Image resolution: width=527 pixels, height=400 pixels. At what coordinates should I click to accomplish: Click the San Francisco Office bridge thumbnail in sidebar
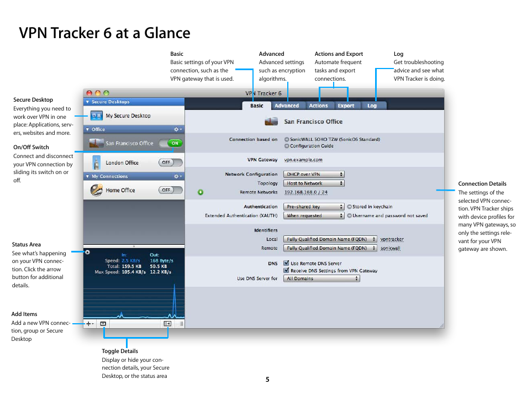[x=96, y=143]
